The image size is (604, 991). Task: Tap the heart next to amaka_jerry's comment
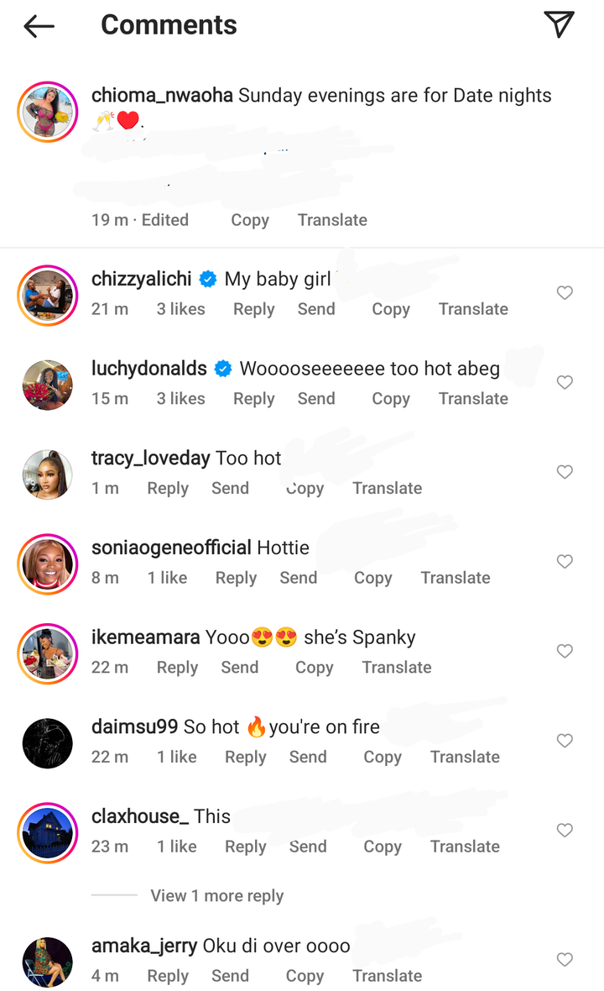click(x=565, y=959)
